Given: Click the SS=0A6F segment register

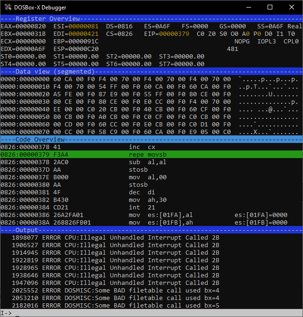Looking at the screenshot, I should (x=270, y=26).
